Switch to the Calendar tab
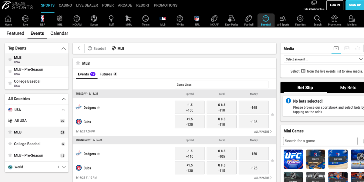 59,33
